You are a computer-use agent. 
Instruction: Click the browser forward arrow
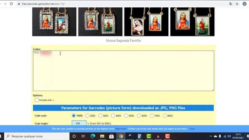point(5,4)
